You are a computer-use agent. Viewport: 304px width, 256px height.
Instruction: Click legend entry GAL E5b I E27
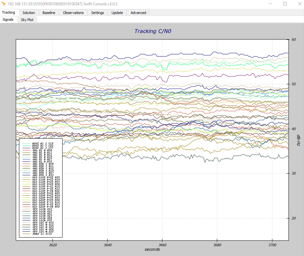click(38, 173)
